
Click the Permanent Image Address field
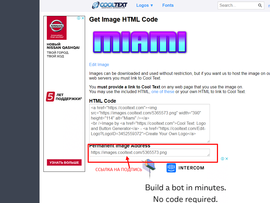[x=150, y=153]
